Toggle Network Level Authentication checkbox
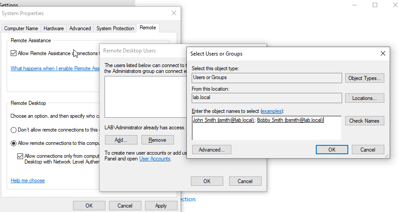This screenshot has height=212, width=403. coord(20,156)
